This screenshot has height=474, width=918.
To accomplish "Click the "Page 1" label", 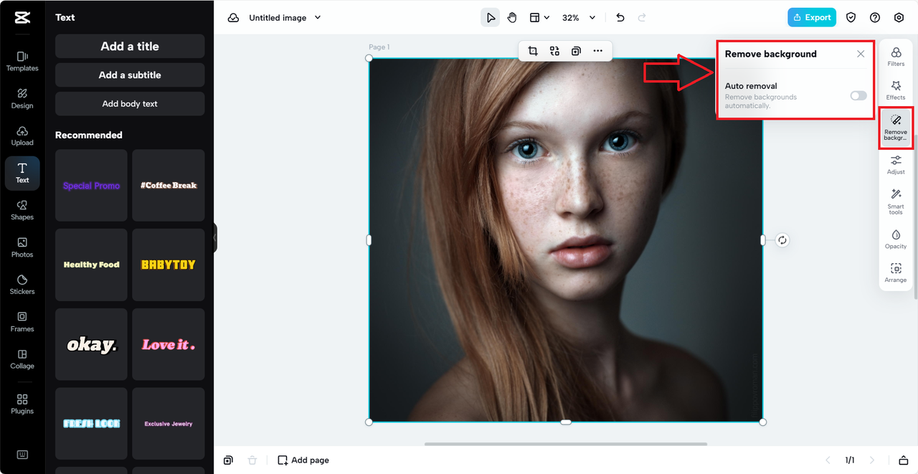I will 379,47.
